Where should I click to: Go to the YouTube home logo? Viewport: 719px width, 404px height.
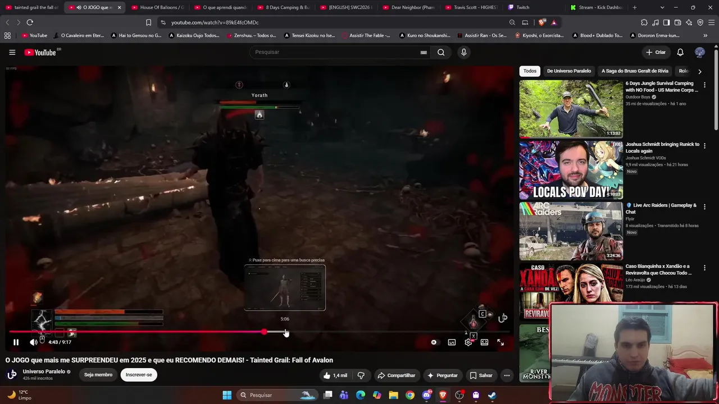40,52
